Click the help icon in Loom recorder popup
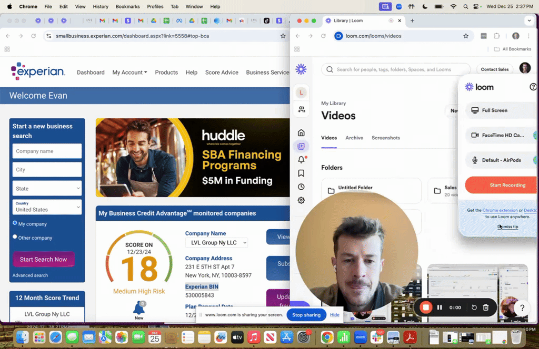 click(533, 87)
